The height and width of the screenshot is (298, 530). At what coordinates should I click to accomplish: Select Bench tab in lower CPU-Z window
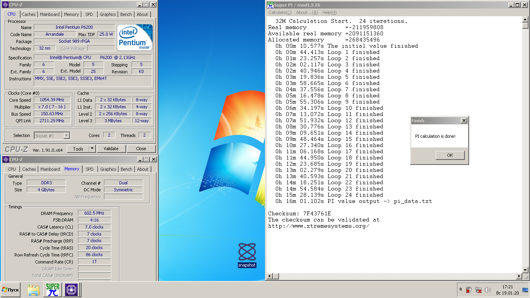[x=126, y=169]
